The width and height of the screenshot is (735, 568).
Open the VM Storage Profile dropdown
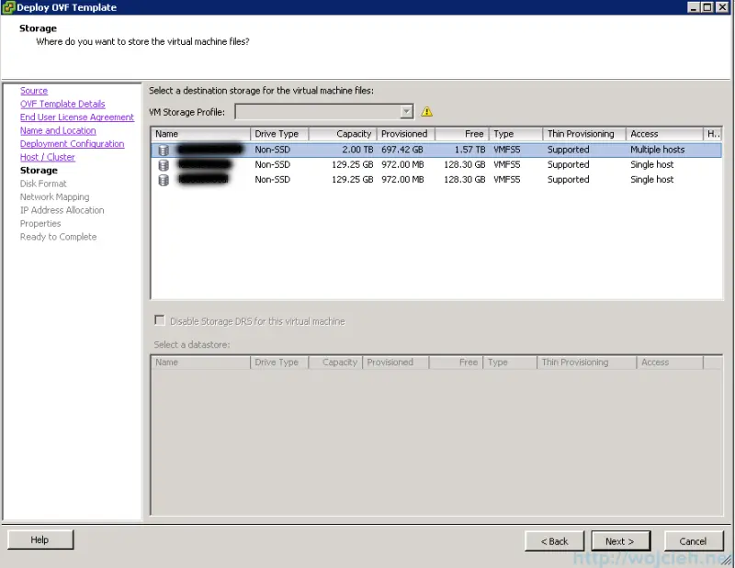tap(406, 111)
